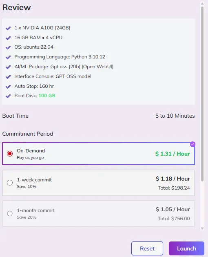Click the 1-week commit card total price

point(174,188)
